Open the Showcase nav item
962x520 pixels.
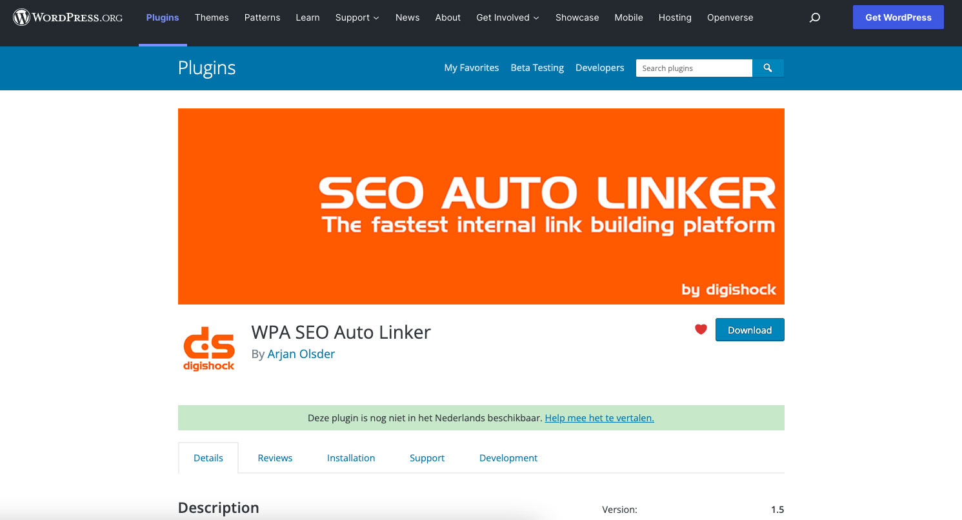(x=577, y=17)
